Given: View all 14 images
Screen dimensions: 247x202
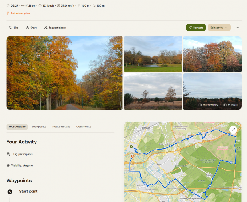Looking at the screenshot, I should point(230,105).
